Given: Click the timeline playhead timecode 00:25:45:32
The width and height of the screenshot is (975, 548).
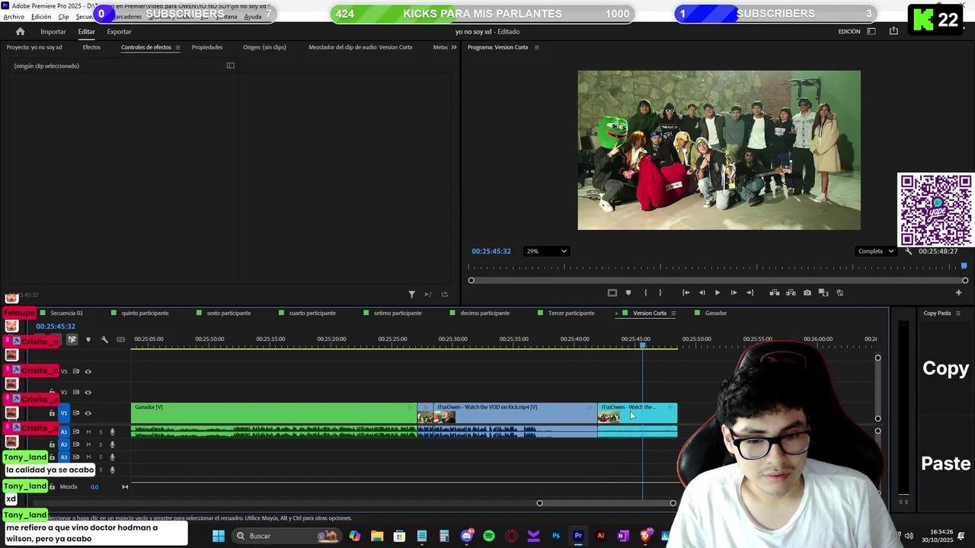Looking at the screenshot, I should [56, 327].
